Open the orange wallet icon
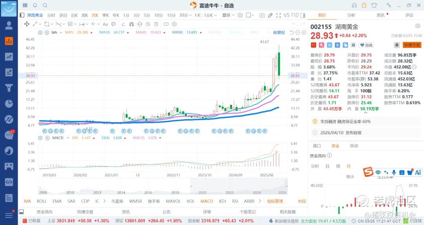 click(x=364, y=5)
